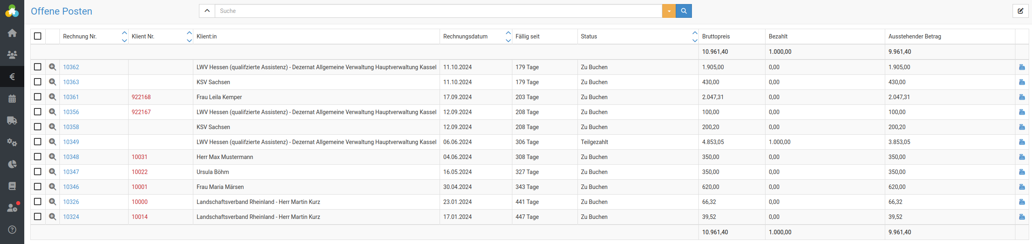1032x244 pixels.
Task: Open client number 922168 link
Action: pyautogui.click(x=141, y=97)
